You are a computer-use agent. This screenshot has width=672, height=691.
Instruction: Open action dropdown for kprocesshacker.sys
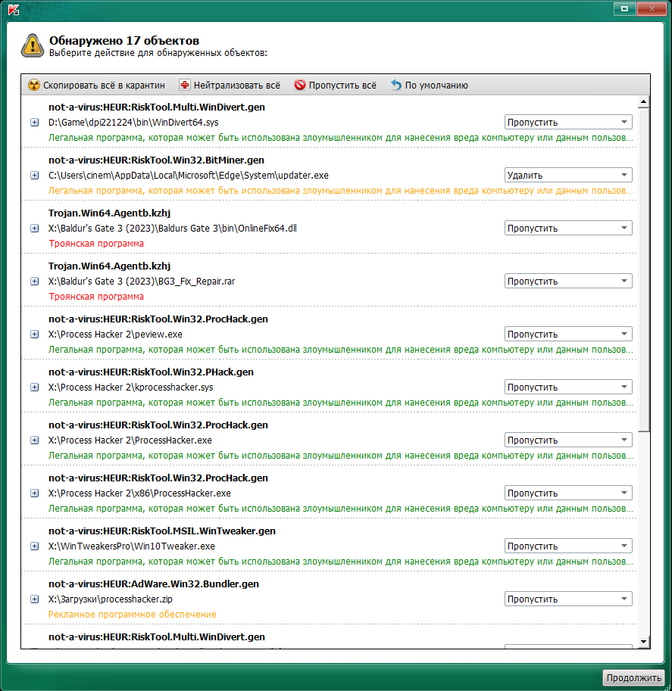(x=568, y=387)
